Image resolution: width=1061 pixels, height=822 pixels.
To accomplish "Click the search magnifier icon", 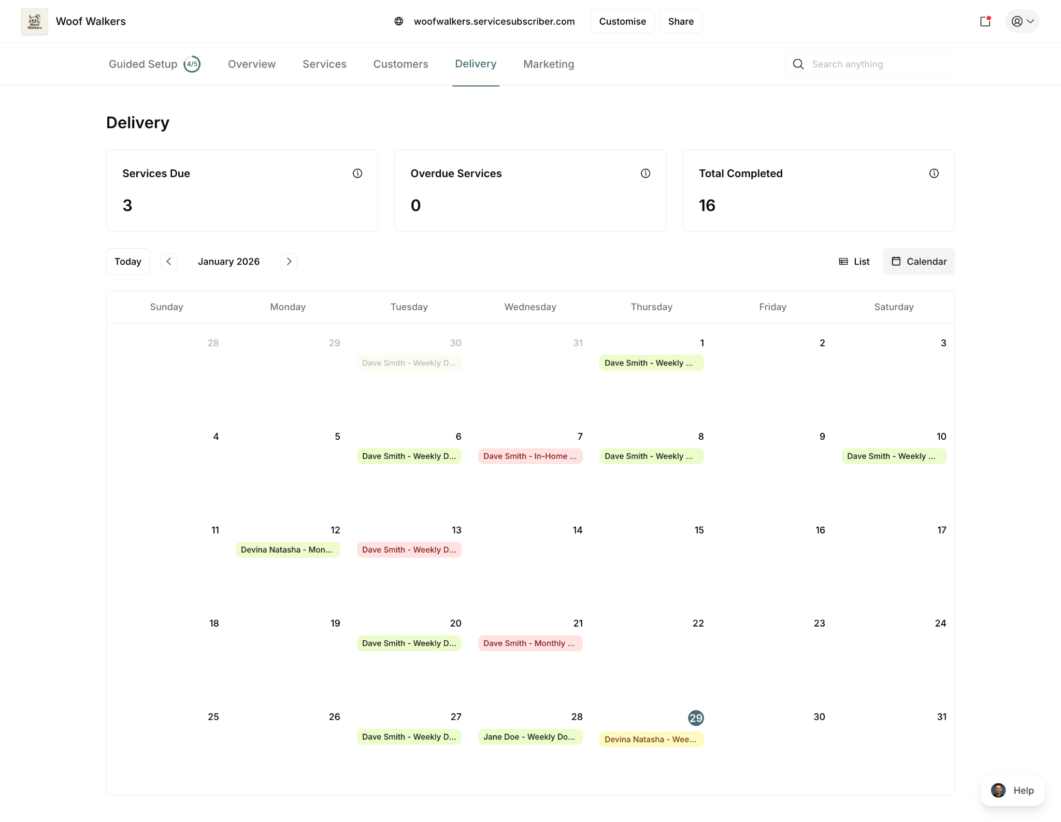I will coord(798,64).
